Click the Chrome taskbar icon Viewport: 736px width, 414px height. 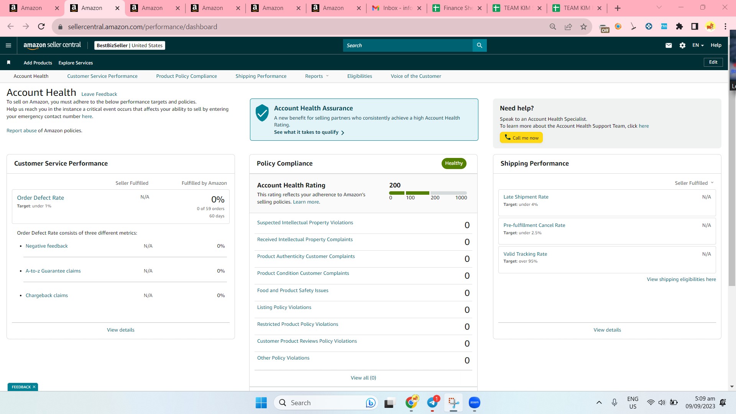coord(411,402)
